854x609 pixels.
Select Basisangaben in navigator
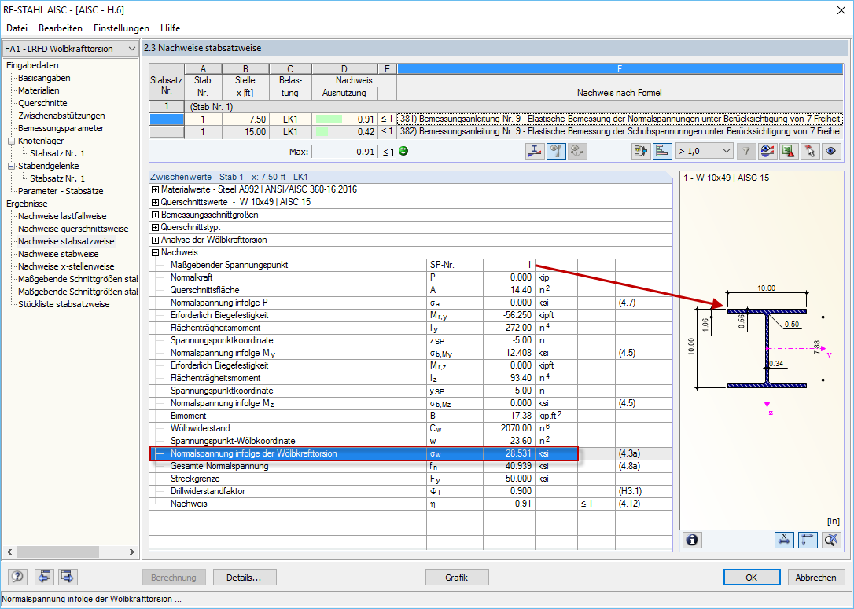point(44,78)
